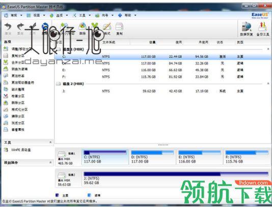Select the D: (NTFS) 117.00 GB disk map block
The height and width of the screenshot is (207, 272).
[x=152, y=157]
